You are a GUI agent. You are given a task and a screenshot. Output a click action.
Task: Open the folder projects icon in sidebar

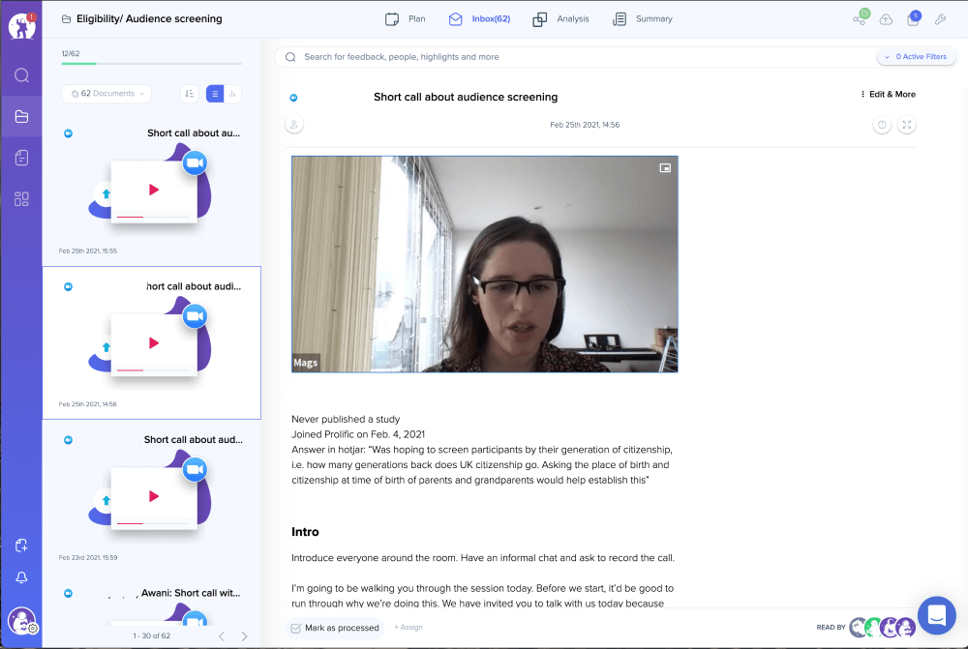click(21, 116)
